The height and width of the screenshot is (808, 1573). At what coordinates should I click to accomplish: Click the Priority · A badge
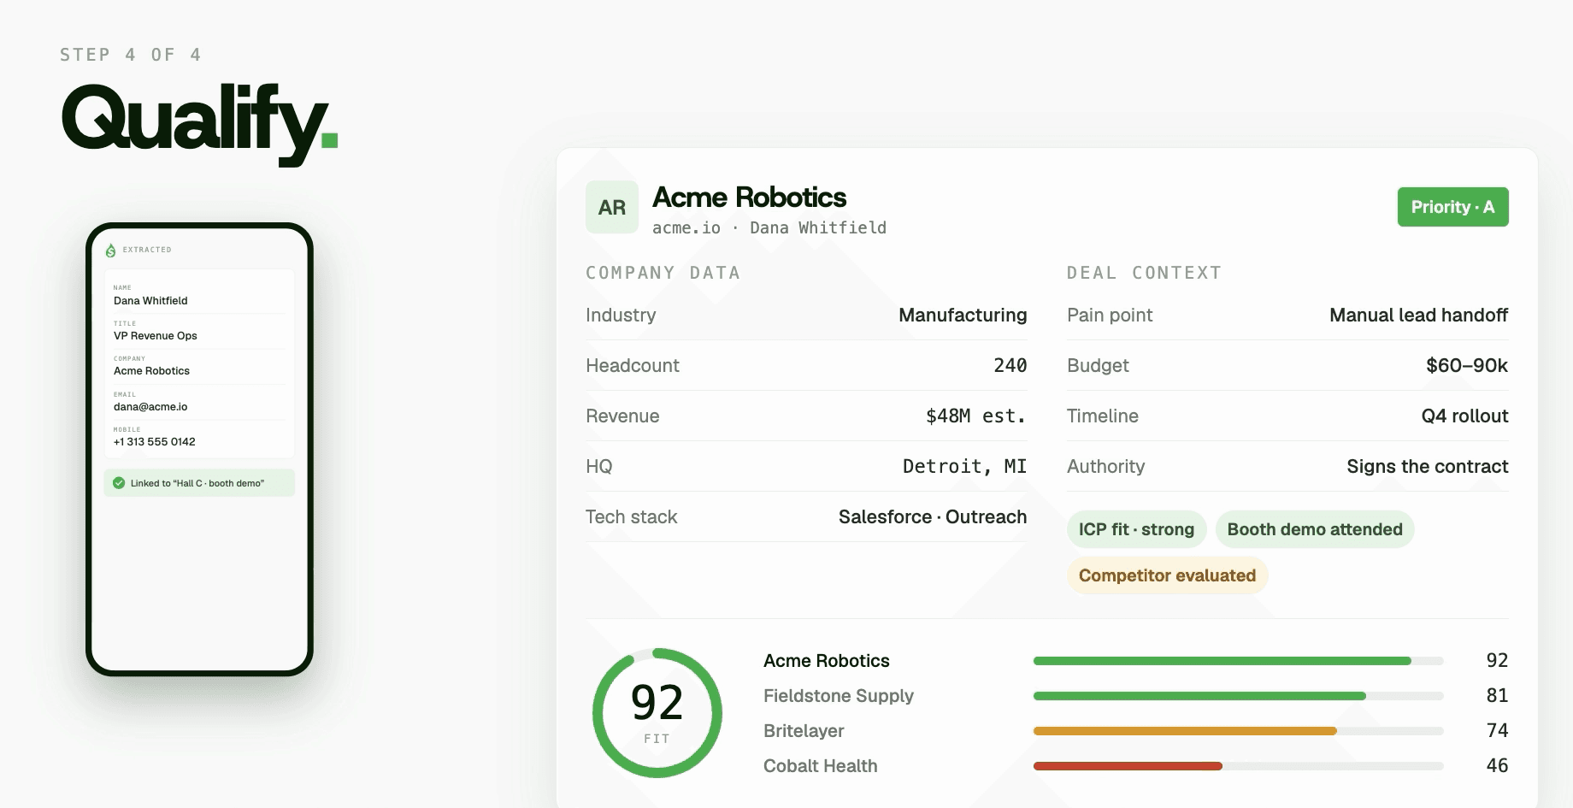[1452, 207]
